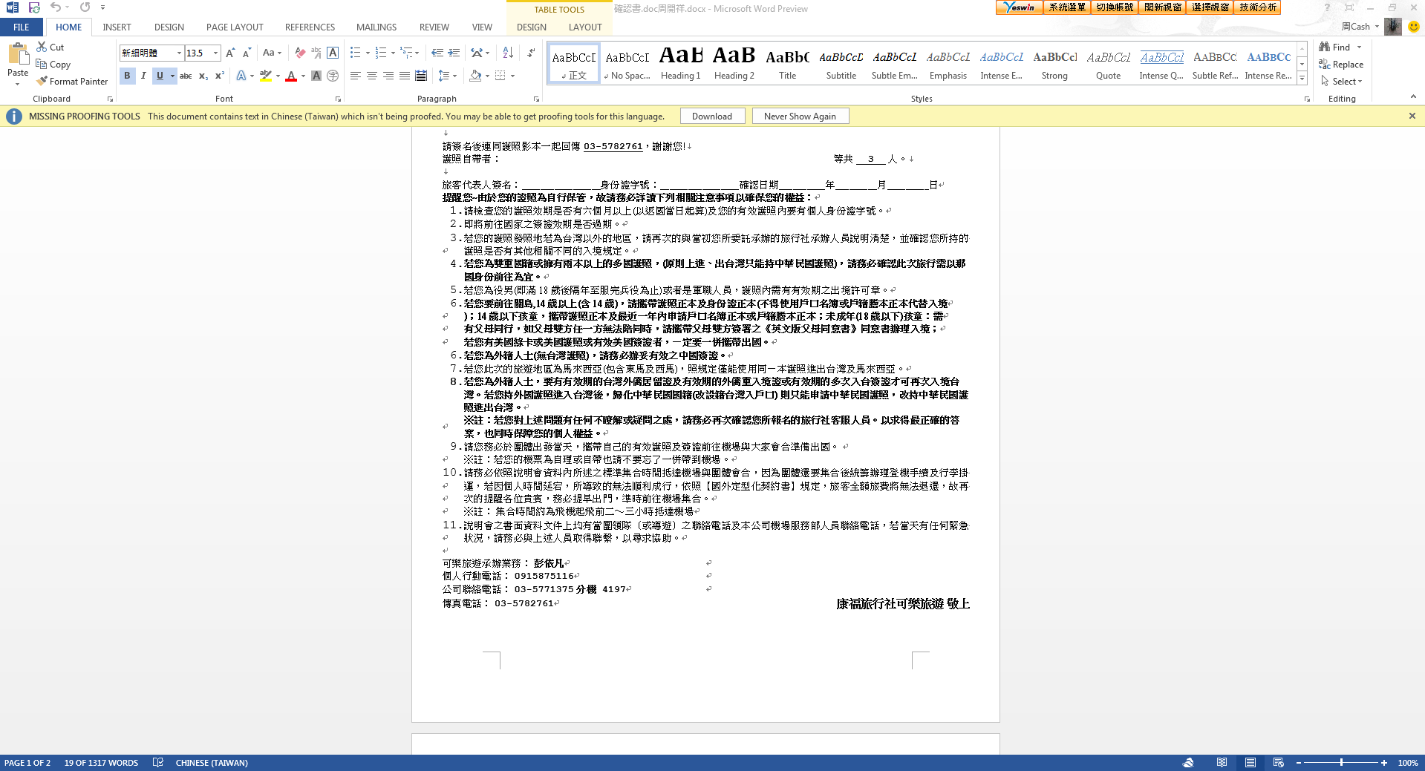Sort paragraphs with the A-Z sort icon
The height and width of the screenshot is (771, 1425).
pos(508,53)
